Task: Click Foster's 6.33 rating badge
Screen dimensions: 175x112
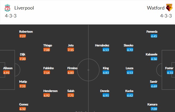Action: point(170,72)
